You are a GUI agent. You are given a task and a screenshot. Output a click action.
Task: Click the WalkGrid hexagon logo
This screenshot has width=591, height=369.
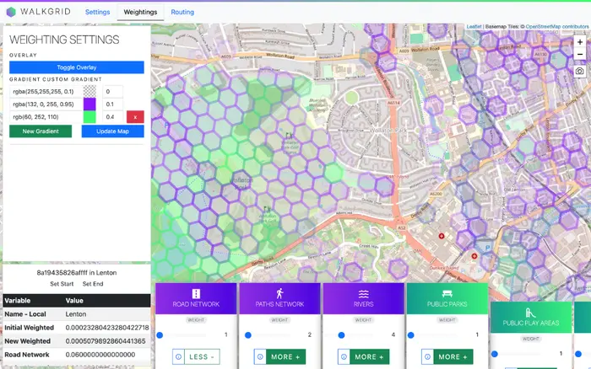(11, 13)
